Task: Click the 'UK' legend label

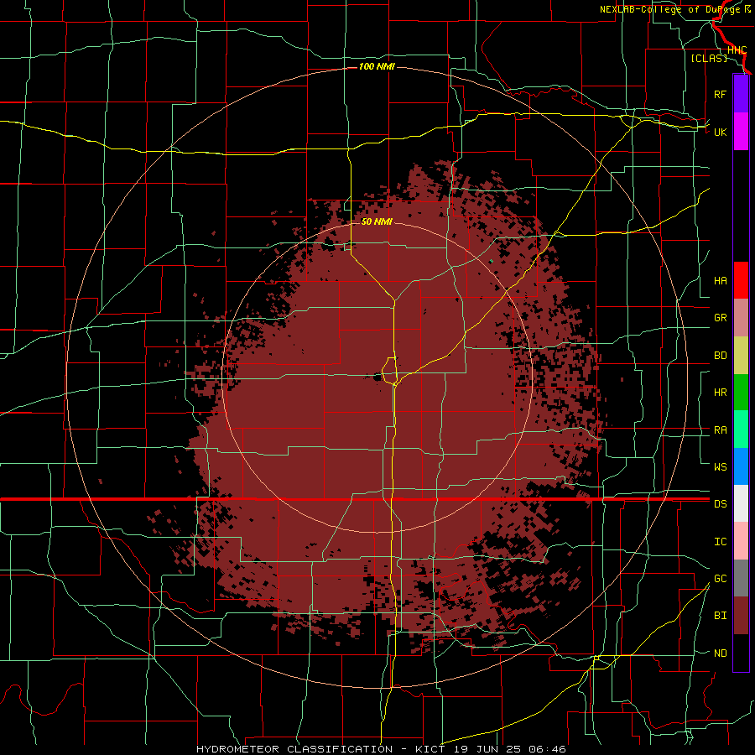Action: (720, 132)
